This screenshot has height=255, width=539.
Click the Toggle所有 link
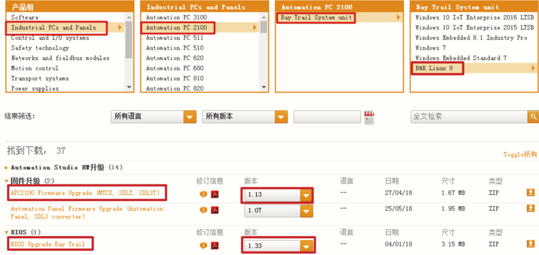tap(520, 155)
